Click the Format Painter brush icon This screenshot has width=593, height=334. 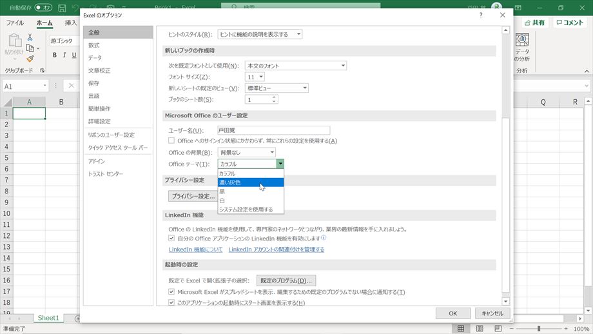click(x=30, y=59)
